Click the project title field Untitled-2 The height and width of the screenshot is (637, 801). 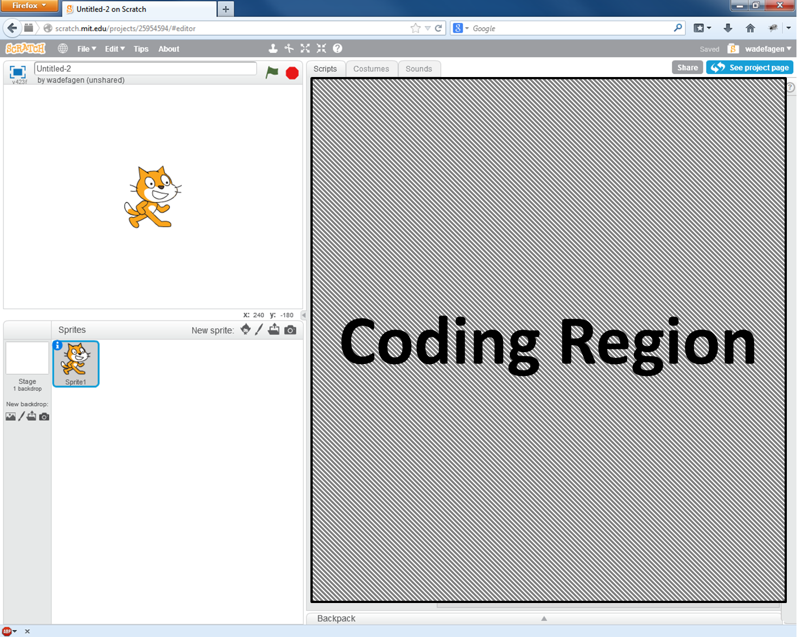coord(145,69)
